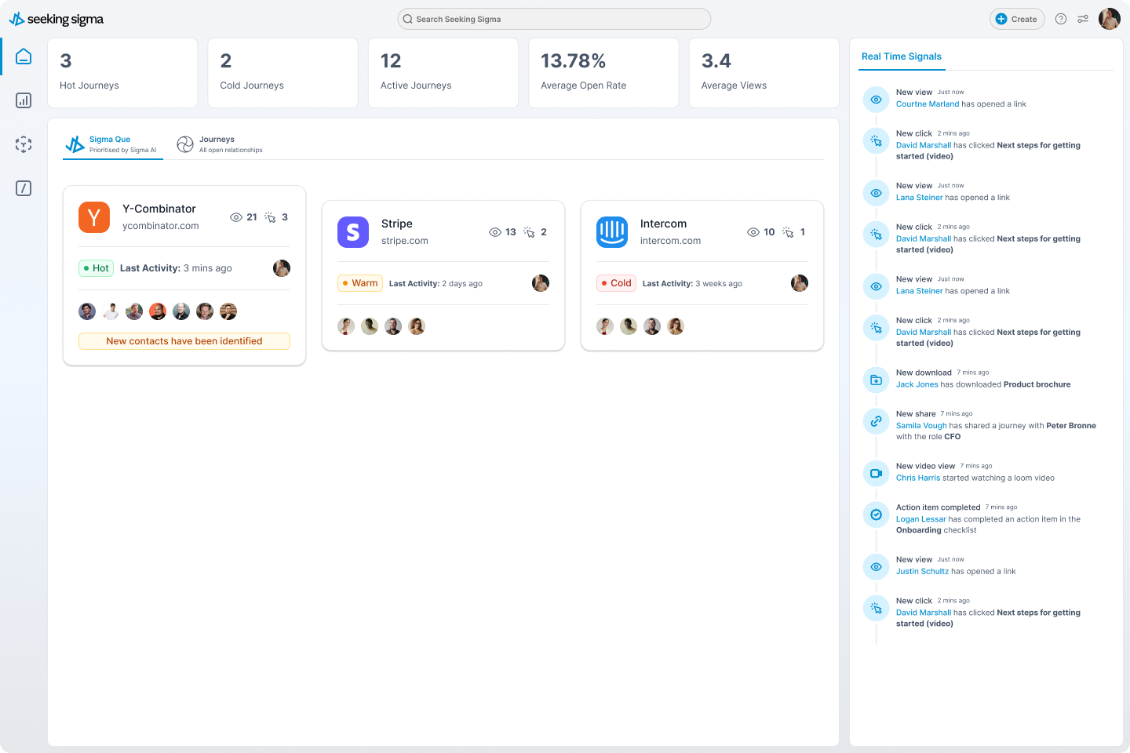Click the Intercom blue logo
Screen dimensions: 1130x753
pos(612,232)
